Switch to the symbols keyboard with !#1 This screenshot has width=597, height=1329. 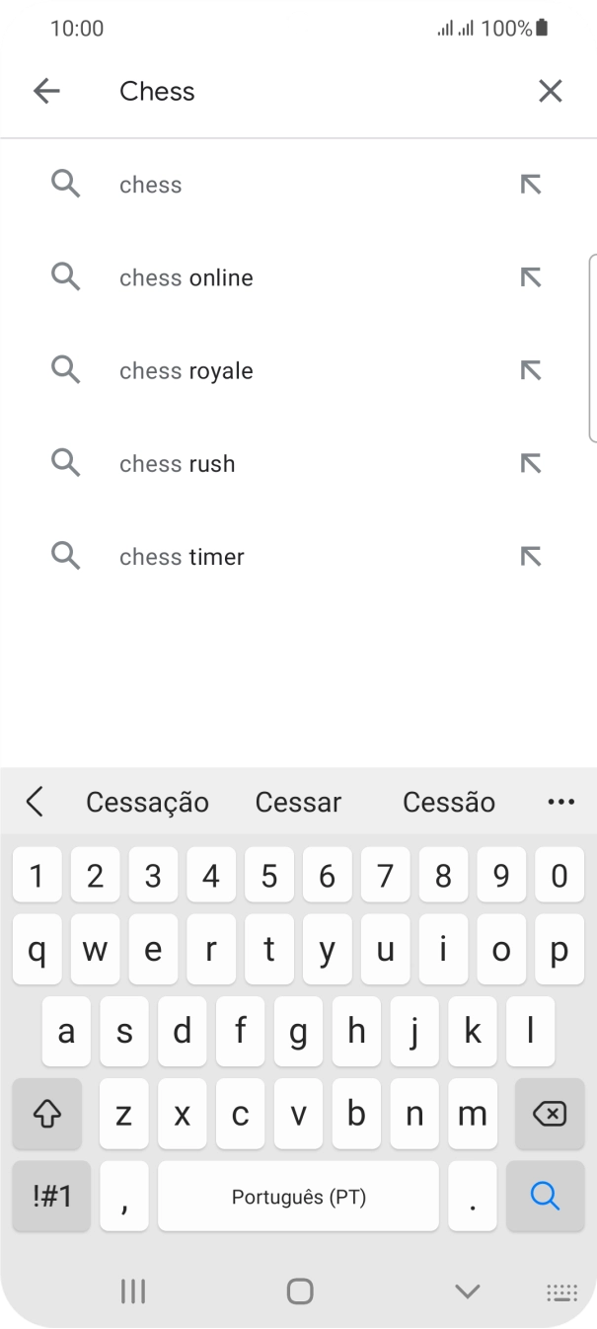50,1196
